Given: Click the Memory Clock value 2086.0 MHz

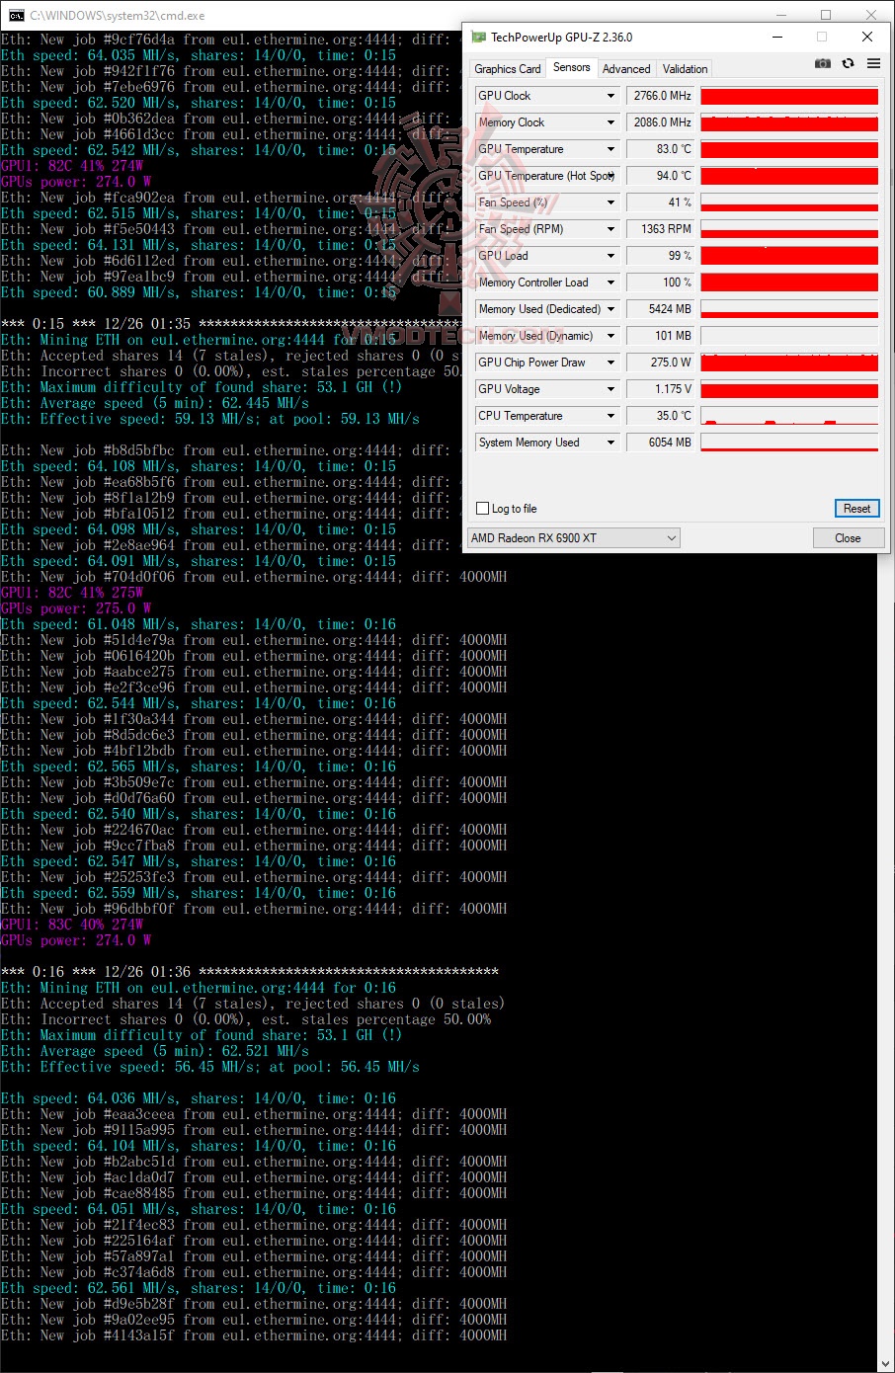Looking at the screenshot, I should (661, 122).
